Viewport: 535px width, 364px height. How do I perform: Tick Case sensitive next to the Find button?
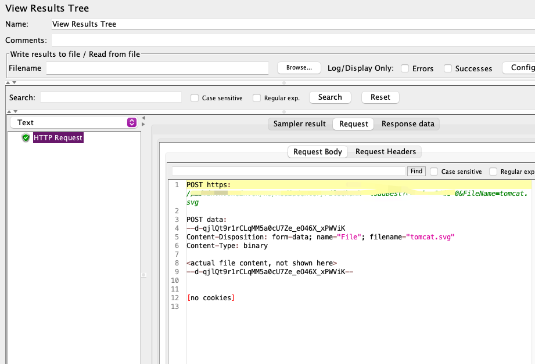(x=434, y=172)
